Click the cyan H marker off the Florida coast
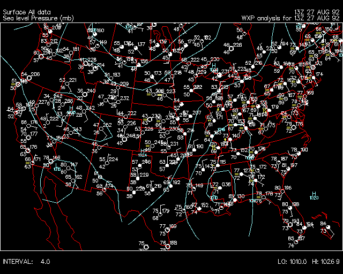Screen dimensions: 343x274 pyautogui.click(x=314, y=194)
